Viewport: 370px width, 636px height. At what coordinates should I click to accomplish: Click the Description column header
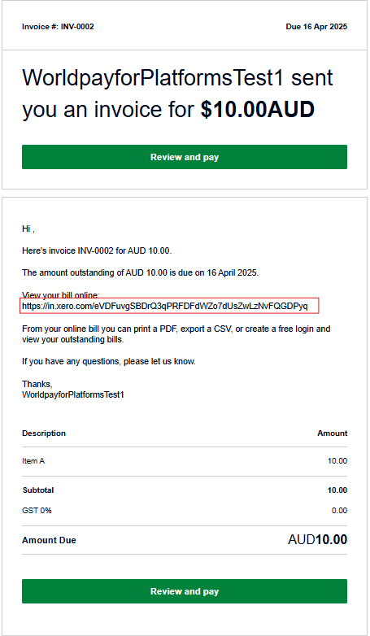tap(44, 433)
